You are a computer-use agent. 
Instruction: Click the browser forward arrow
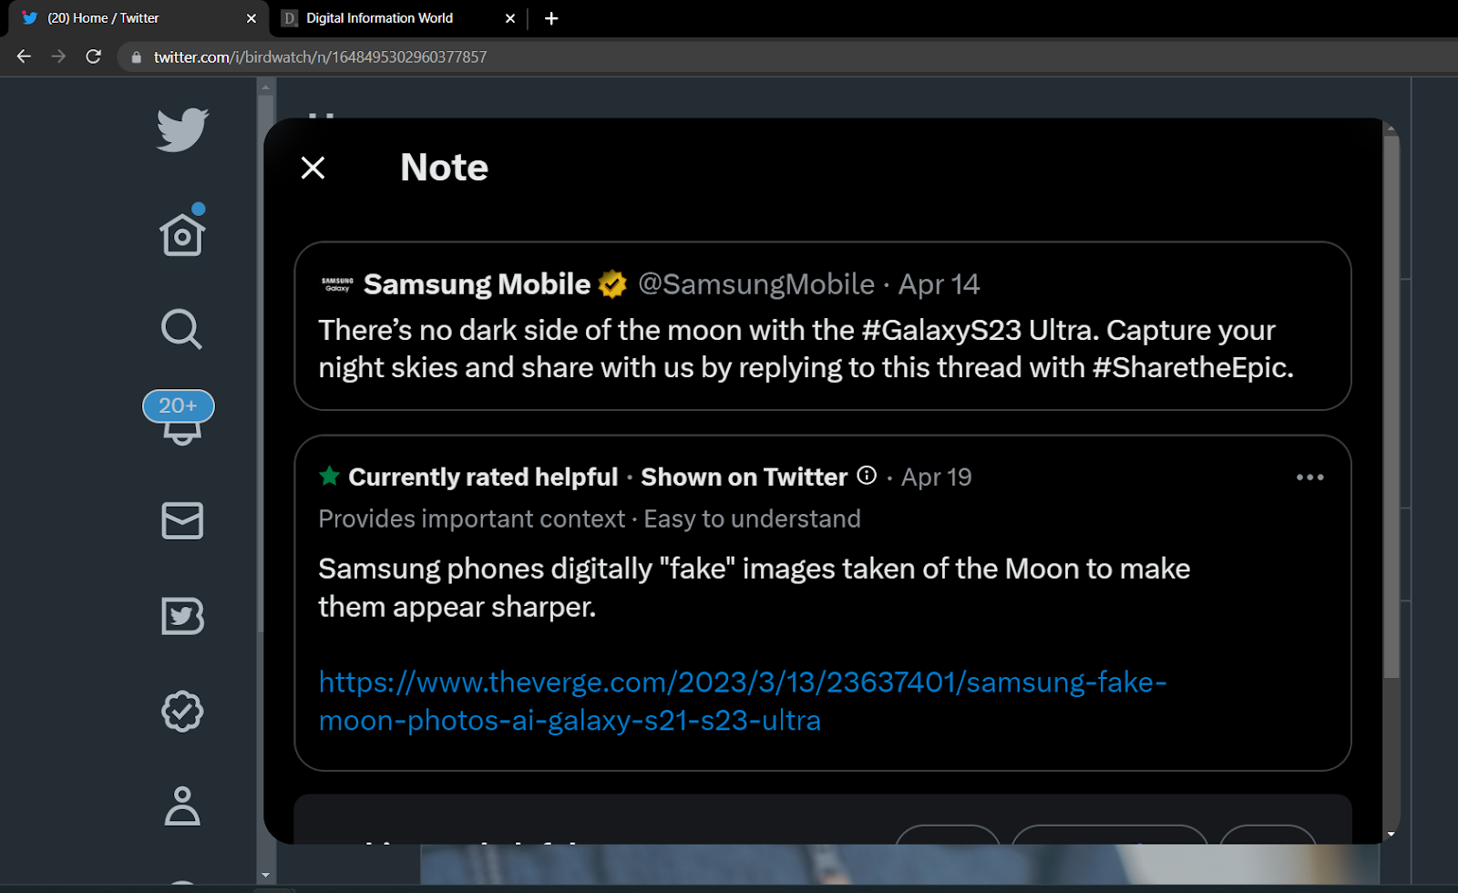tap(58, 56)
